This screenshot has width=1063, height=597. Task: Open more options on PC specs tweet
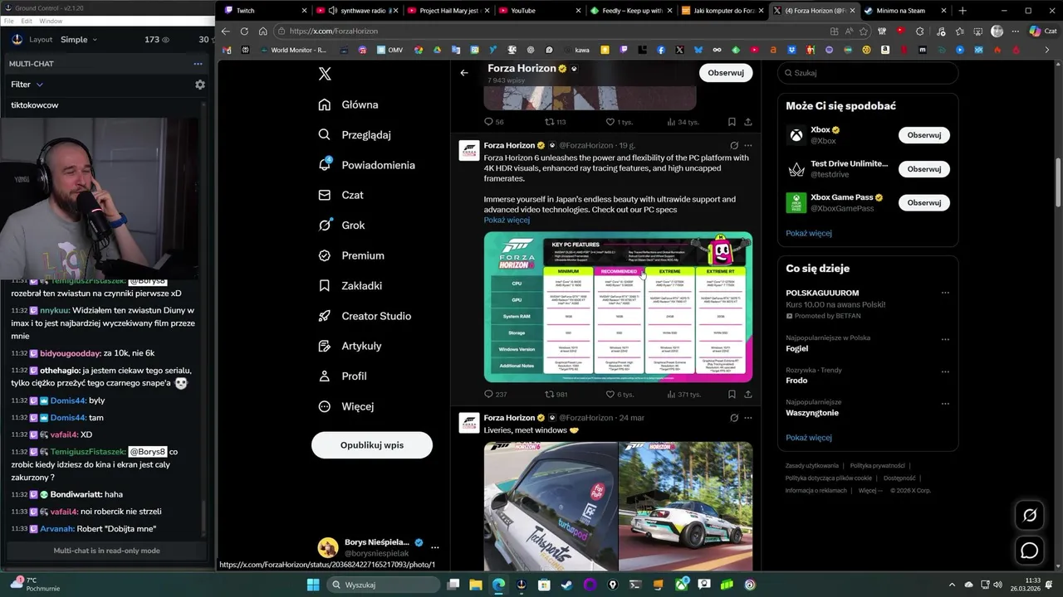[748, 145]
